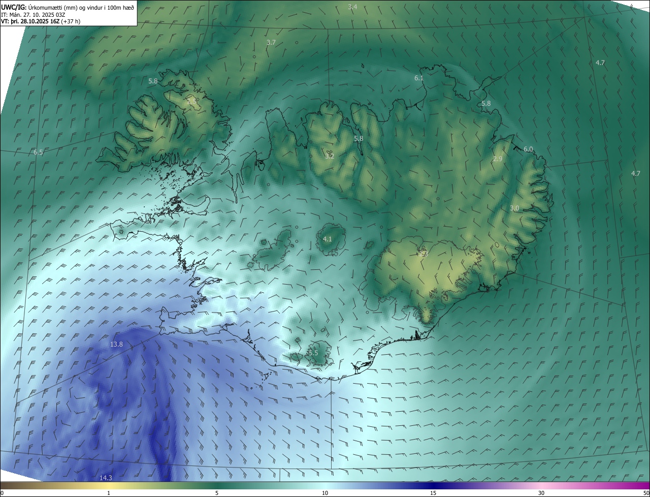Screen dimensions: 650x497
Task: Click the colorbar tick labeled 1
Action: 109,493
